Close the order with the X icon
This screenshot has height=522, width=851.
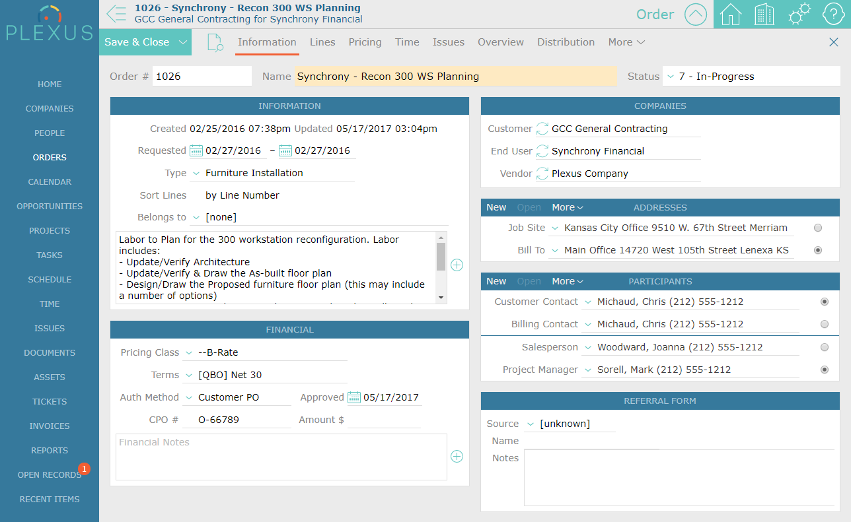pos(834,42)
